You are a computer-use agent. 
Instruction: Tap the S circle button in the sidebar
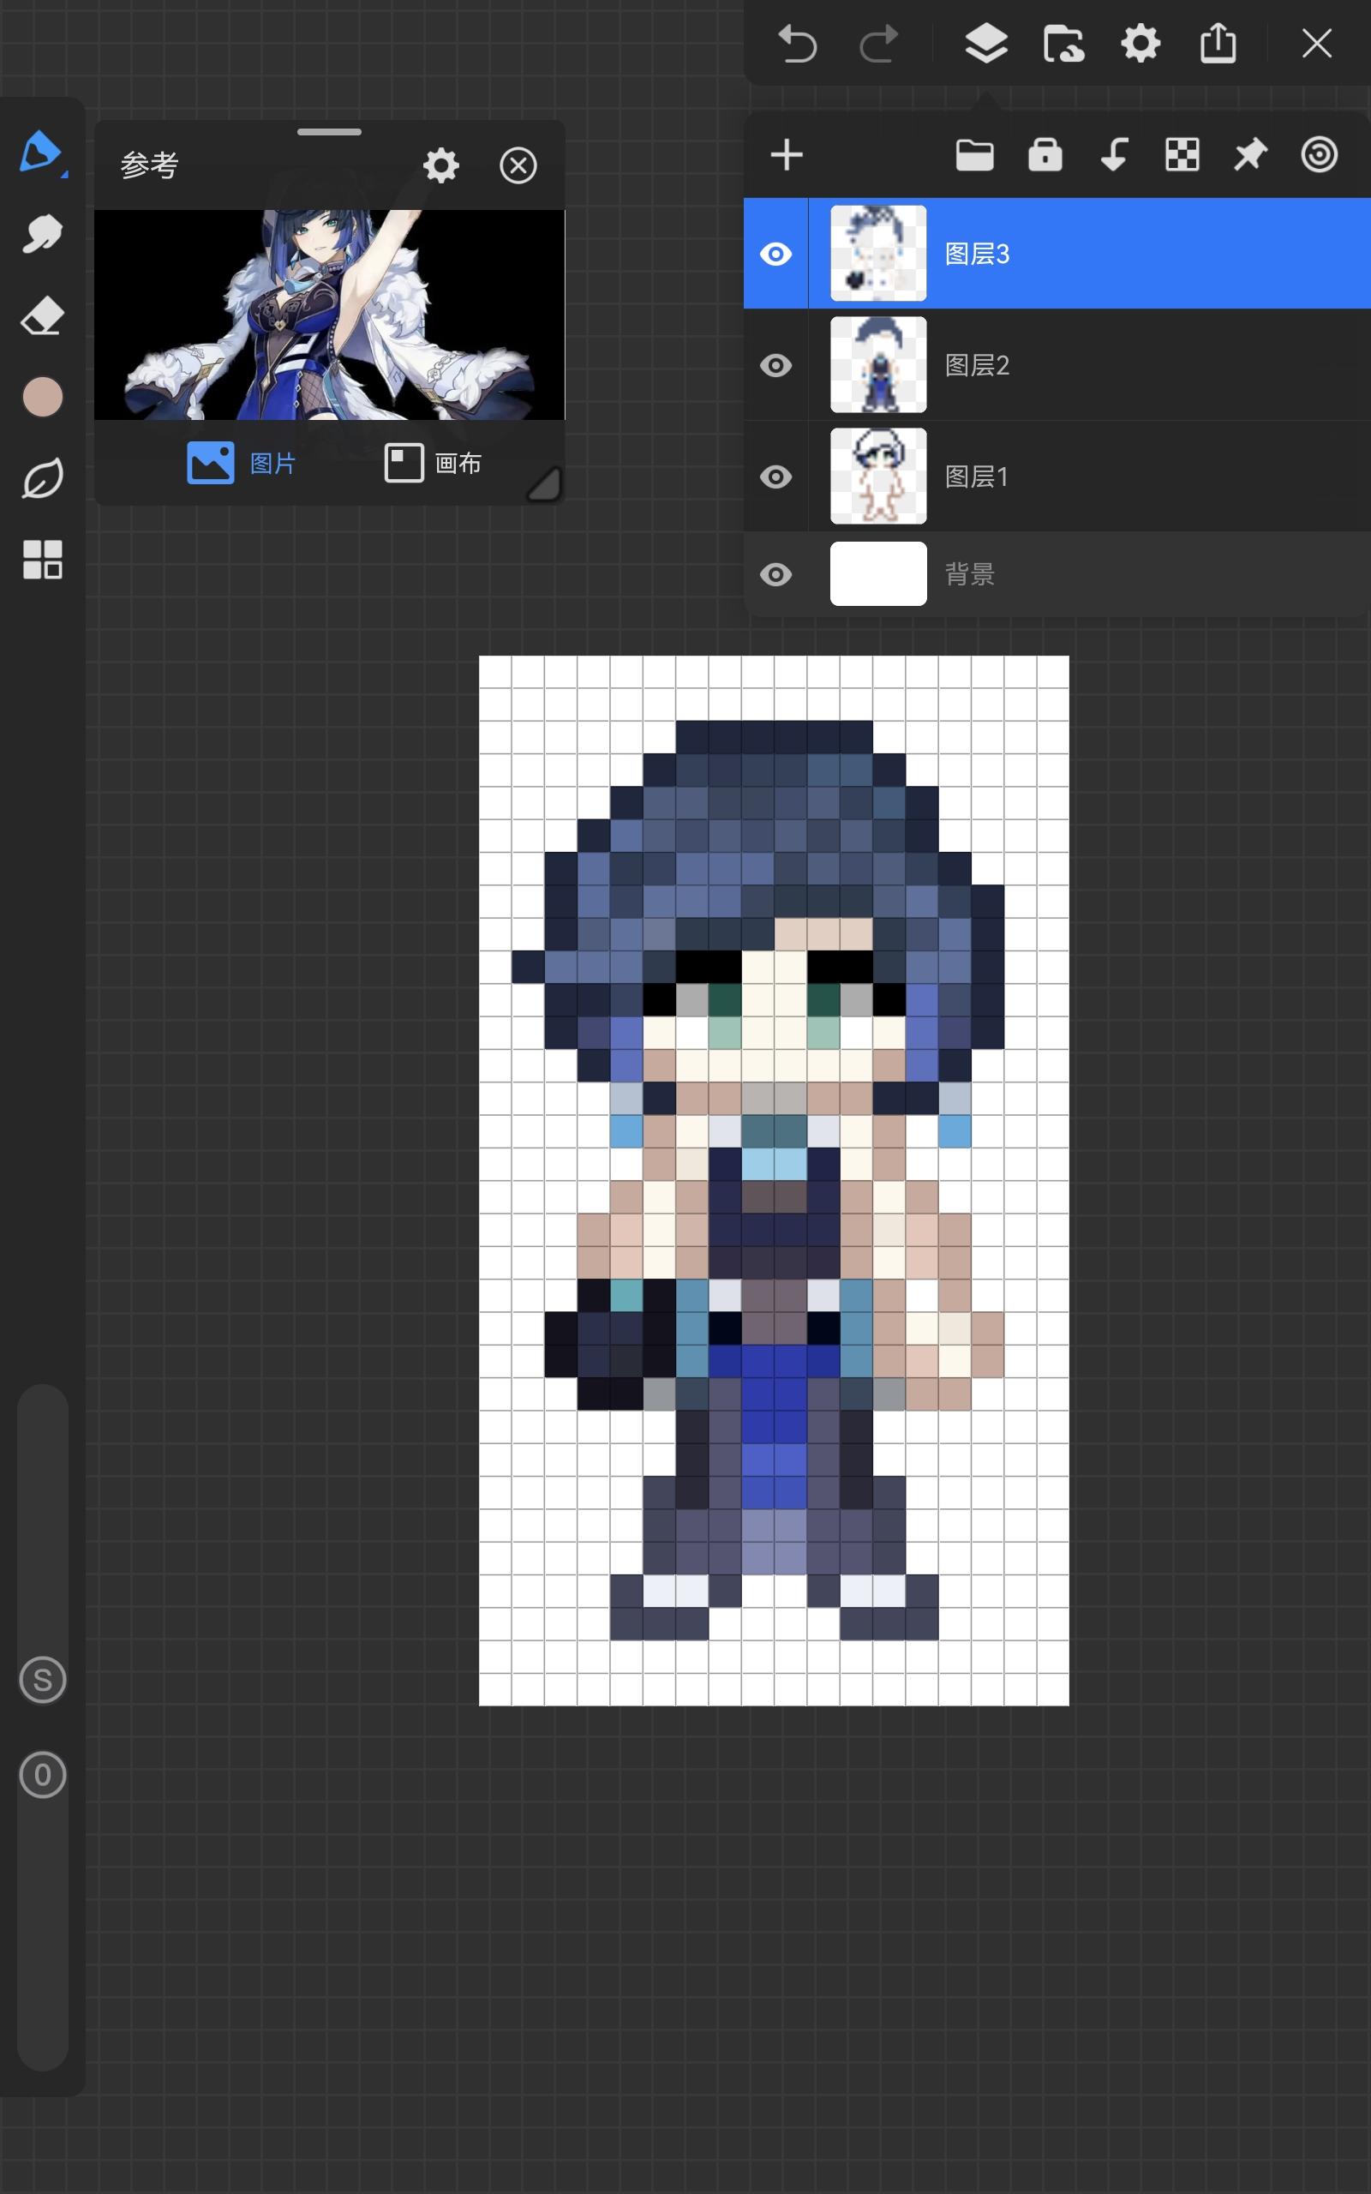tap(43, 1680)
